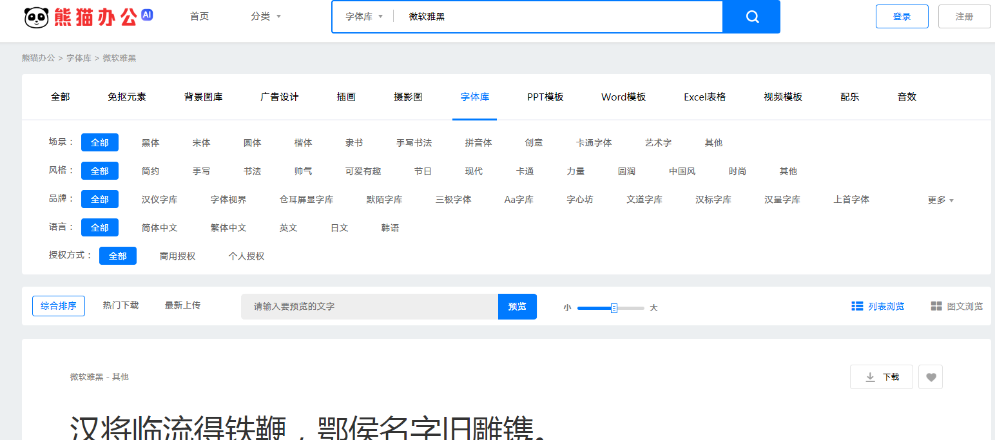Click the blue magnifier search icon
Screen dimensions: 995x440
coord(751,17)
